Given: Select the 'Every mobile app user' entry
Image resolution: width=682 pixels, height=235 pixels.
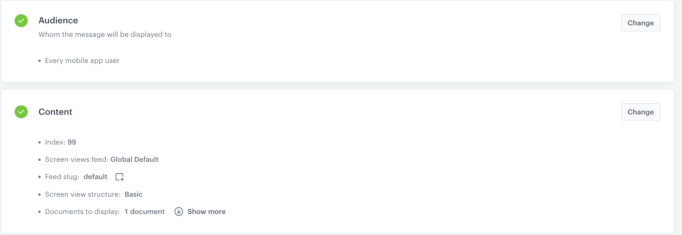Looking at the screenshot, I should (82, 61).
